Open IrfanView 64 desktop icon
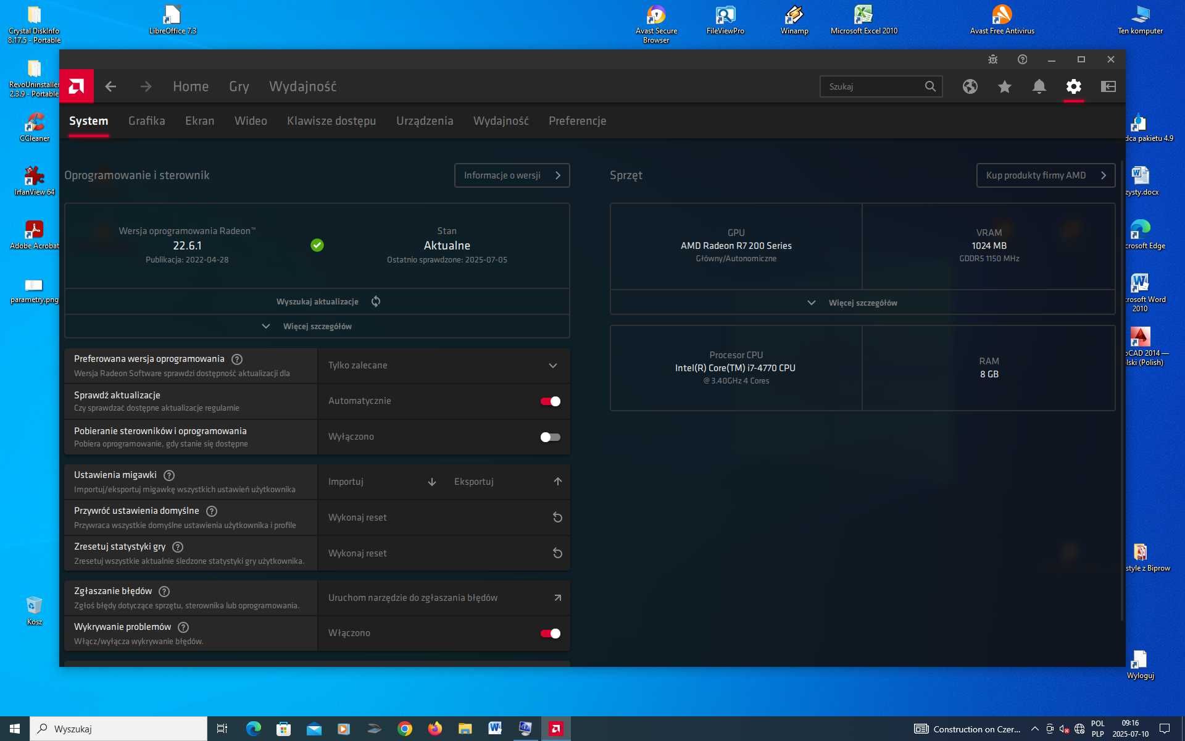Screen dimensions: 1185x741 (35, 181)
